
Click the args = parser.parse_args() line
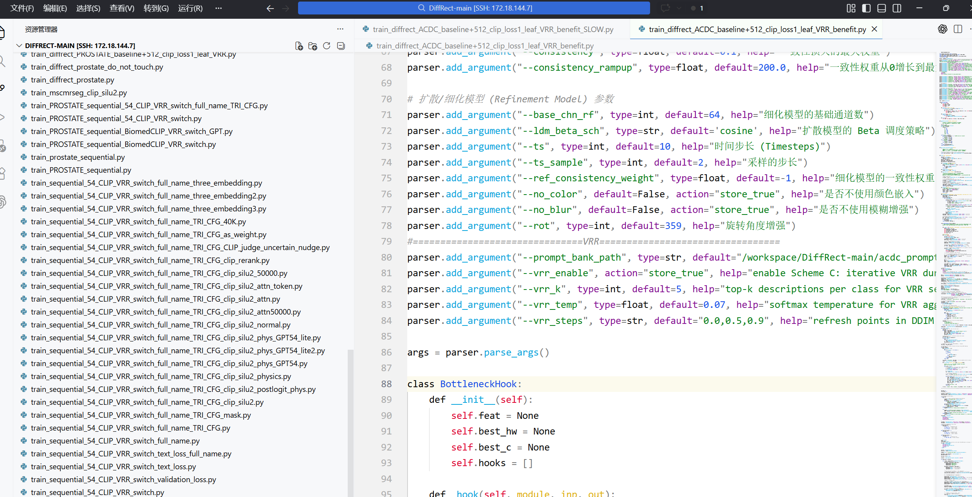click(478, 352)
